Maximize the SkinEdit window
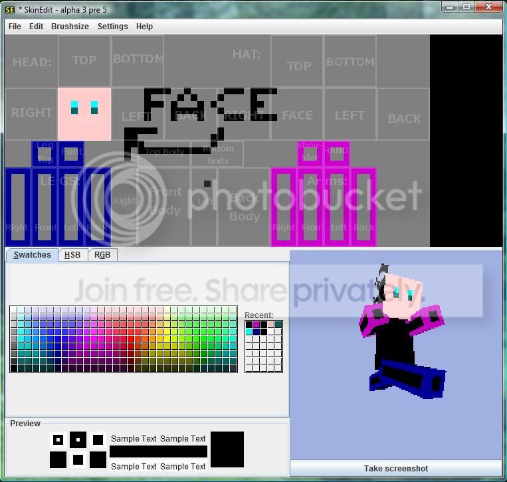The height and width of the screenshot is (482, 507). (x=466, y=7)
